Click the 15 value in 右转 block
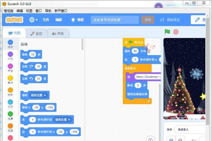212x141 pixels. 39,67
